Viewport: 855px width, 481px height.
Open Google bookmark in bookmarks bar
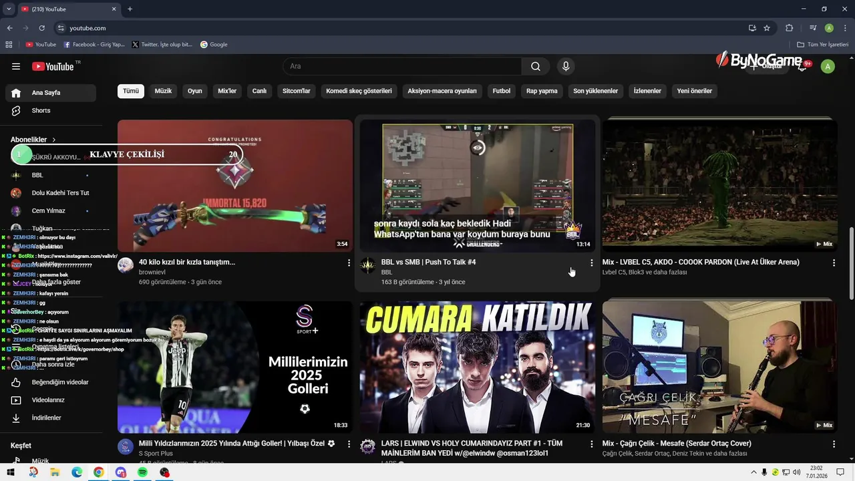coord(214,45)
